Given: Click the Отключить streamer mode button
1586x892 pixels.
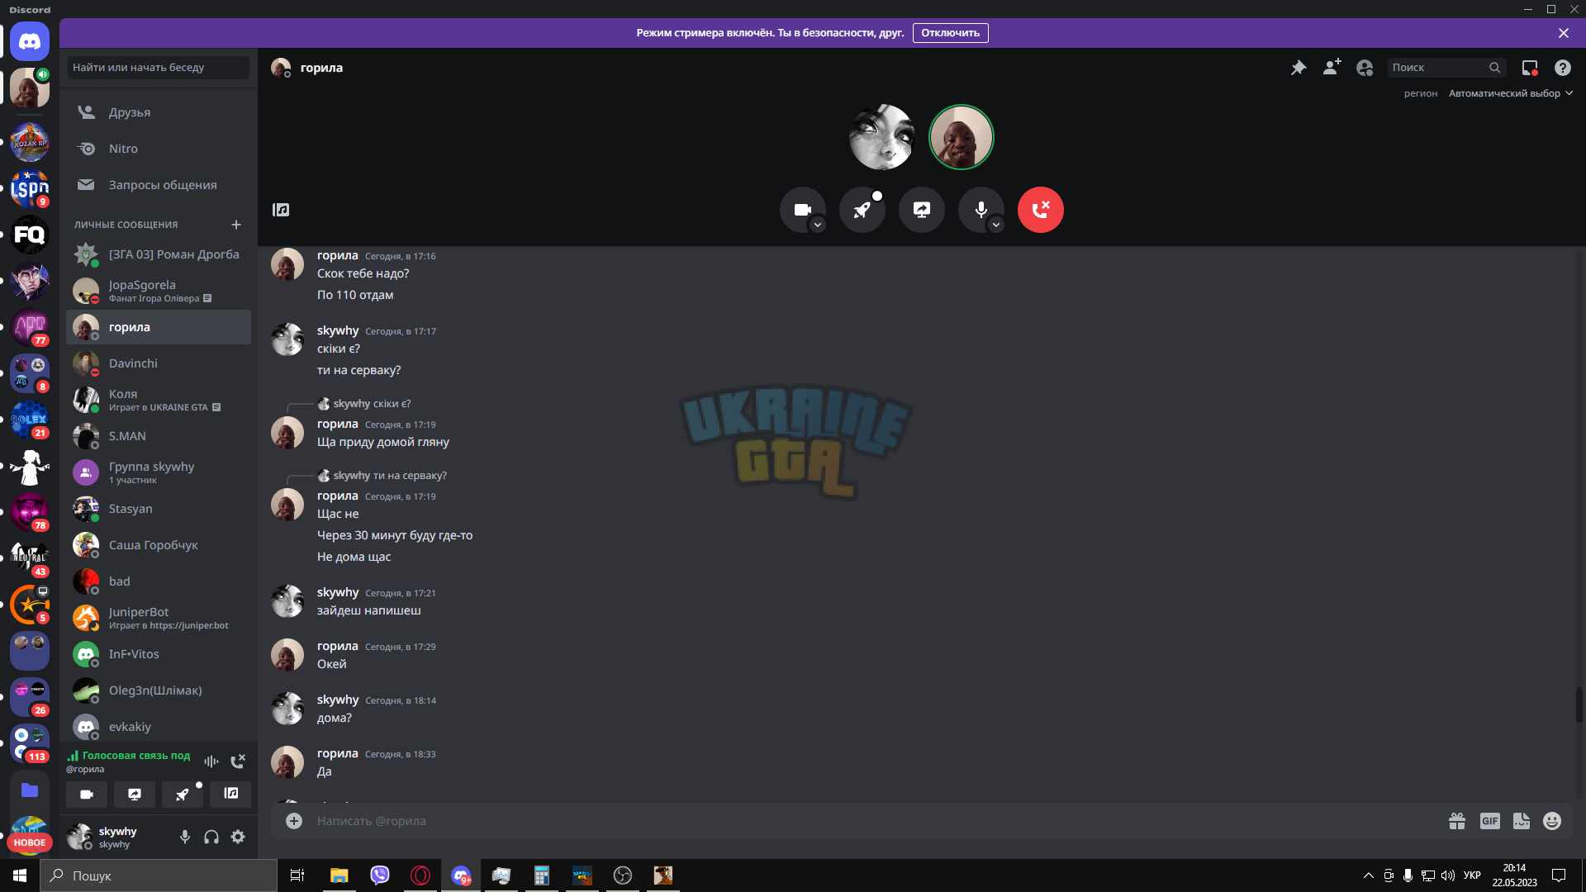Looking at the screenshot, I should [x=950, y=33].
